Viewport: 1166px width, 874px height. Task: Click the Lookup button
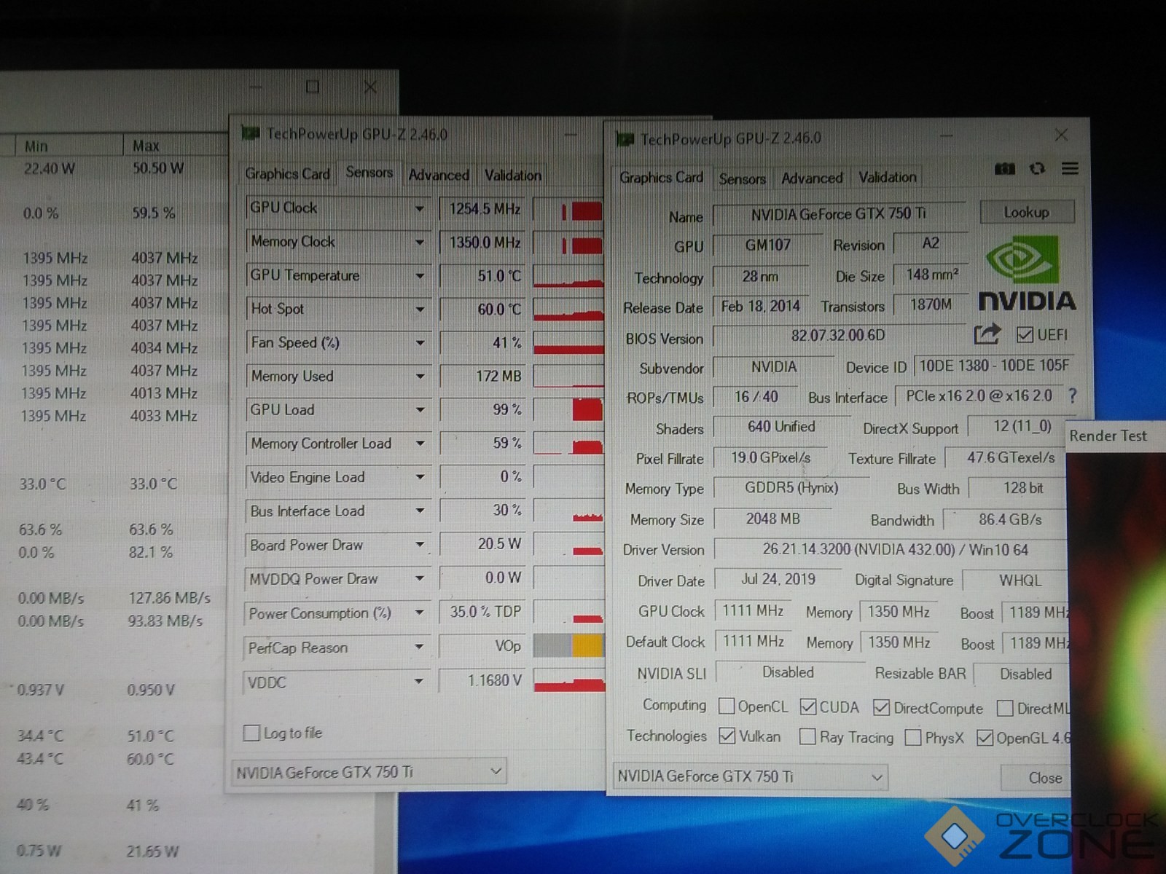click(x=1026, y=212)
